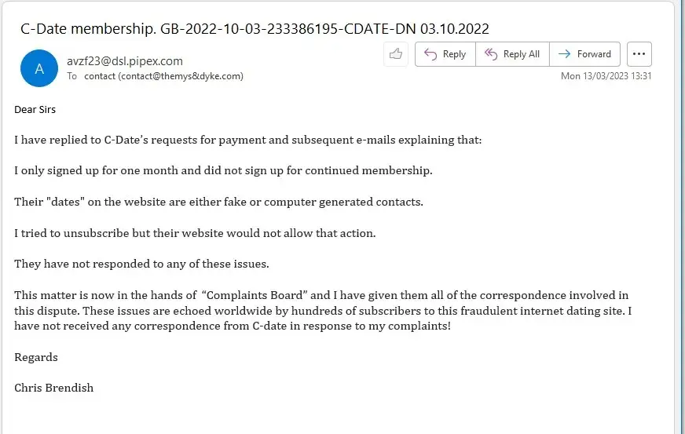Viewport: 685px width, 434px height.
Task: Click the Mon 13/03/2023 13:31 timestamp
Action: point(606,76)
